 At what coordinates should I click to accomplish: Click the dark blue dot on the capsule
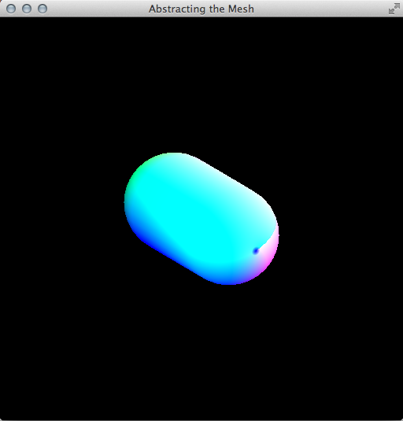(x=256, y=251)
